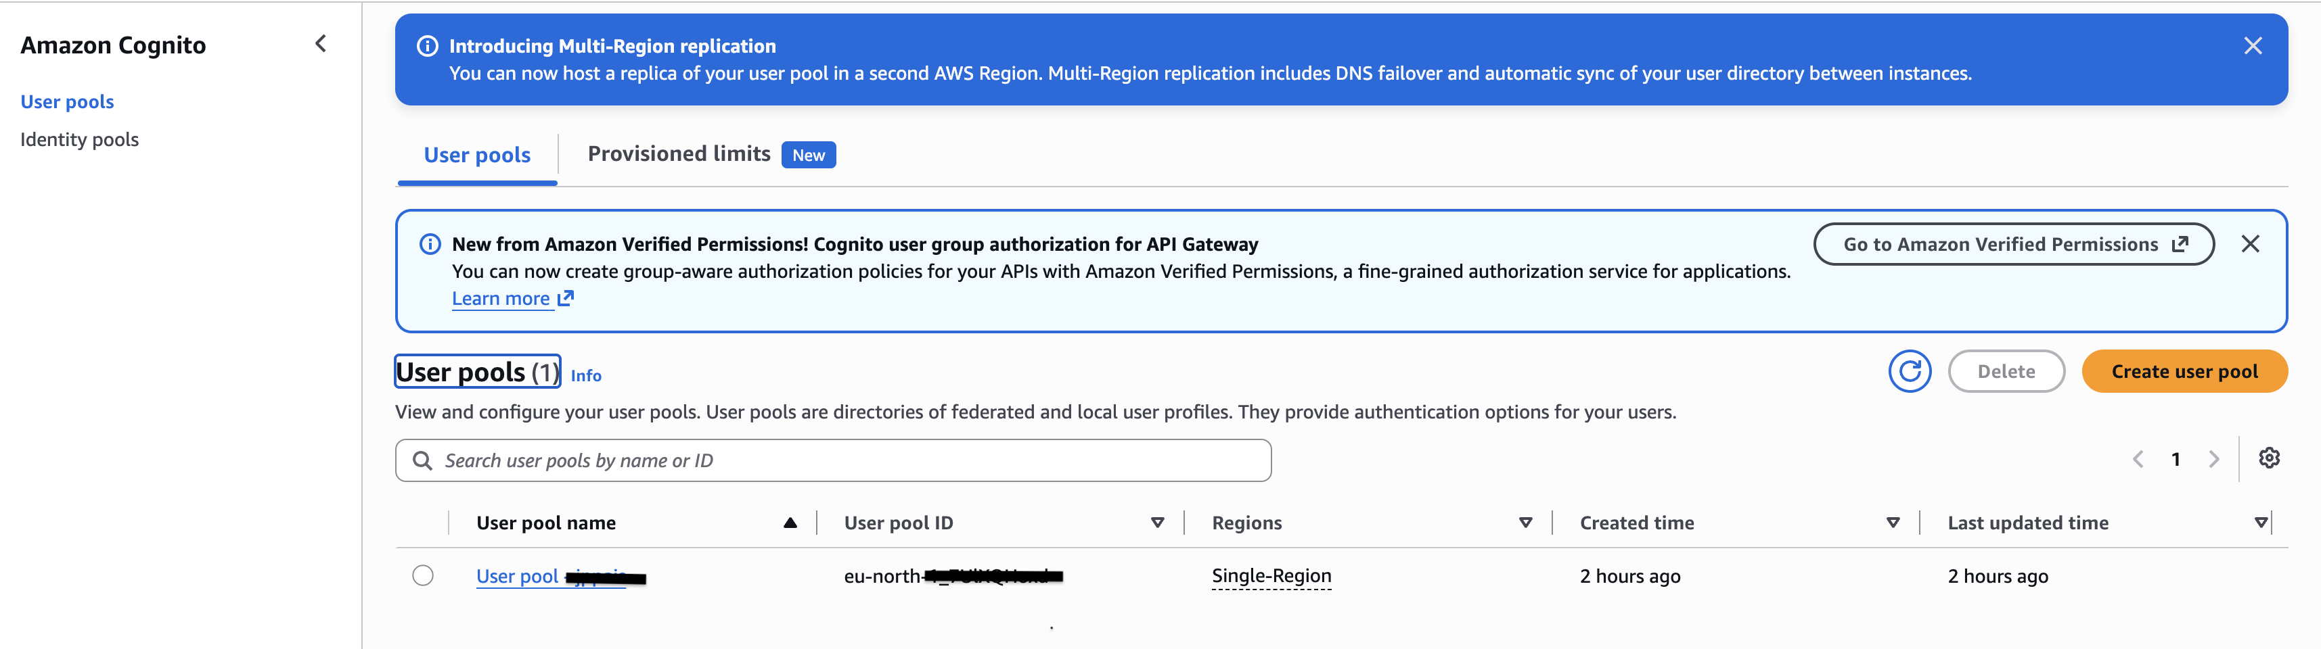This screenshot has width=2321, height=649.
Task: Click the search magnifier icon
Action: pos(422,461)
